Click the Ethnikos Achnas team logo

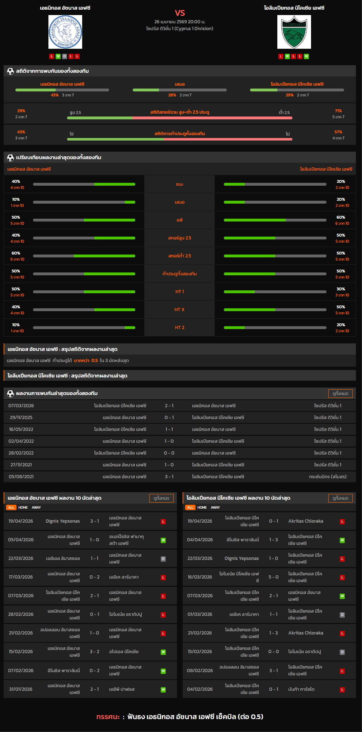click(65, 32)
